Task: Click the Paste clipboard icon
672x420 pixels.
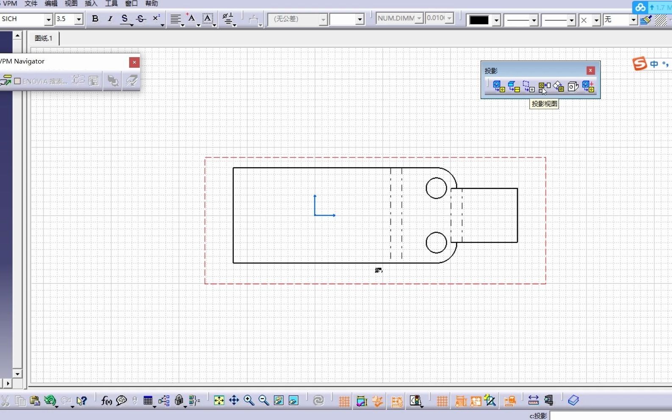Action: coord(35,400)
